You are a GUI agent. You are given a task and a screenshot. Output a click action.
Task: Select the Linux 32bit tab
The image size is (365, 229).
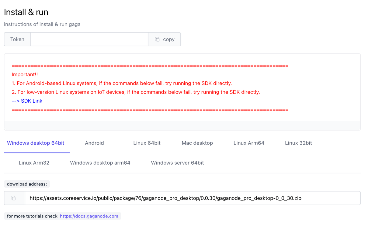coord(298,143)
